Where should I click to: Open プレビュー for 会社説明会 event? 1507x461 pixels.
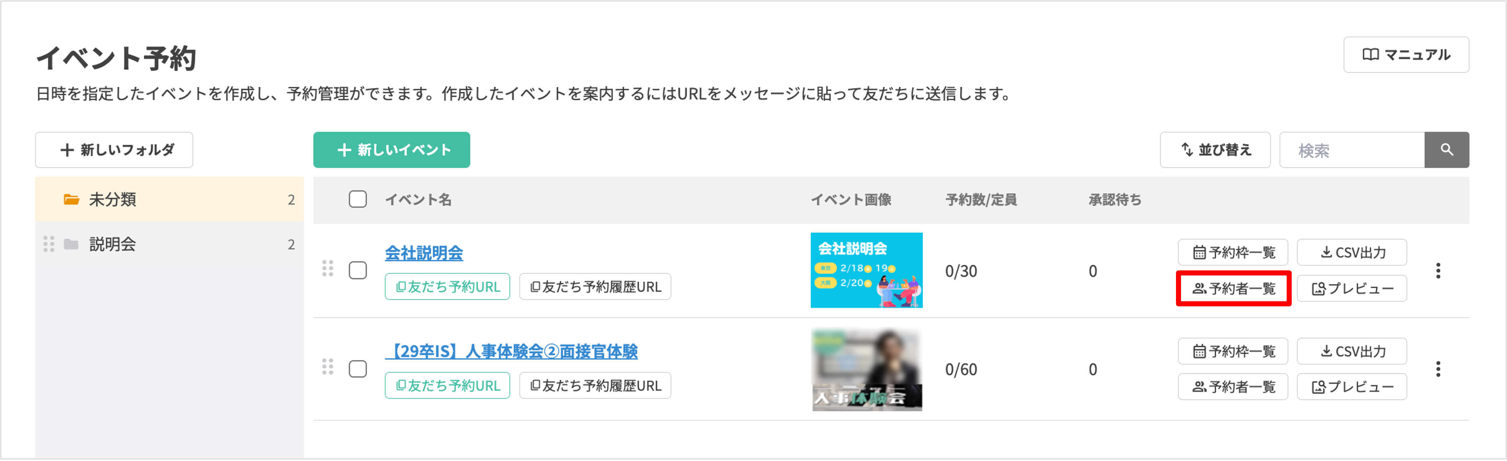[x=1351, y=289]
